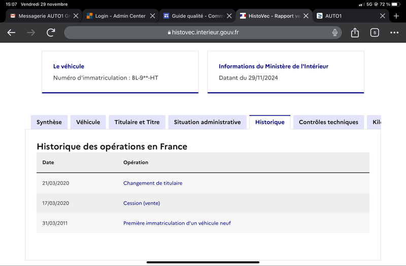The image size is (406, 266).
Task: Open the Situation administrative tab
Action: pos(207,122)
